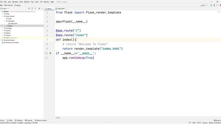Open the Tools menu

tap(37, 2)
